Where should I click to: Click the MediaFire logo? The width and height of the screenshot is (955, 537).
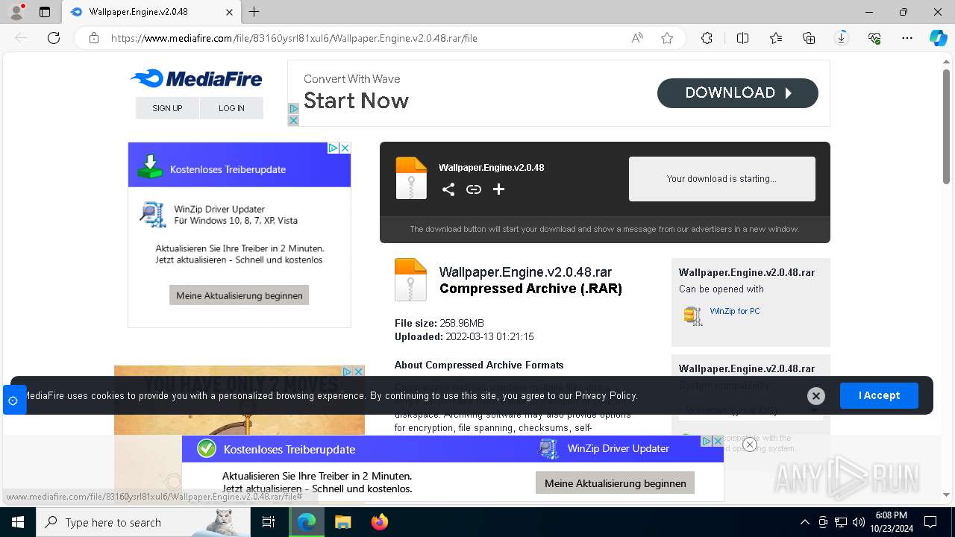[x=195, y=78]
